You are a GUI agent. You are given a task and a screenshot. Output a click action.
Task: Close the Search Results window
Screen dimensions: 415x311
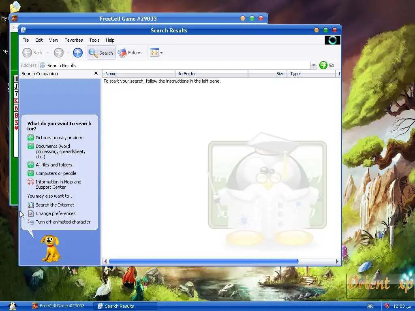click(334, 30)
